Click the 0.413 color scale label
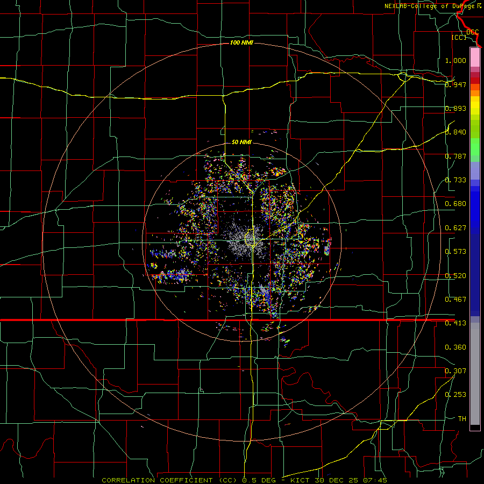This screenshot has height=484, width=484. click(455, 323)
